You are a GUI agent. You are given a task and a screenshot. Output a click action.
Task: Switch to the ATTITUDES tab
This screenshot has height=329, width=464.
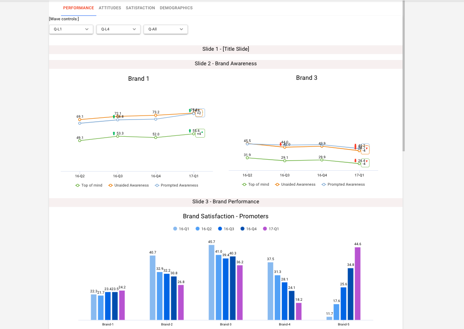110,8
